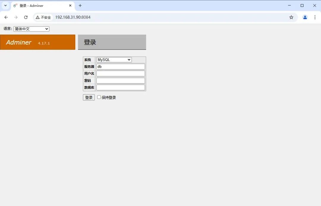Viewport: 321px width, 206px height.
Task: Click the bookmark star icon
Action: click(291, 17)
